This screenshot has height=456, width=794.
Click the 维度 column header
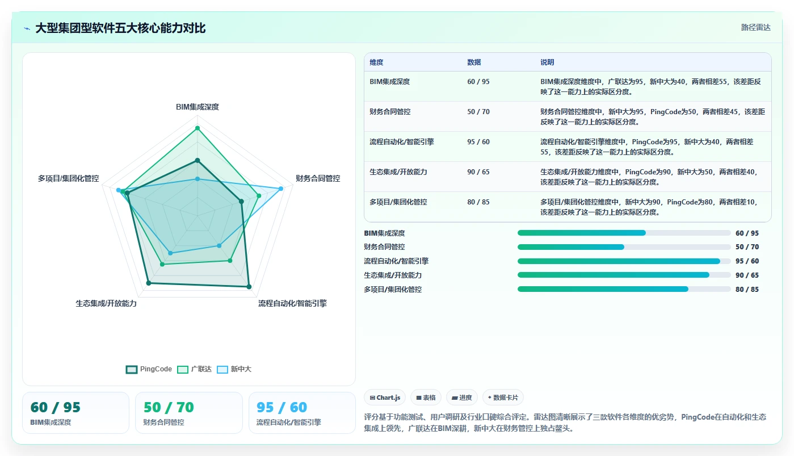[376, 62]
